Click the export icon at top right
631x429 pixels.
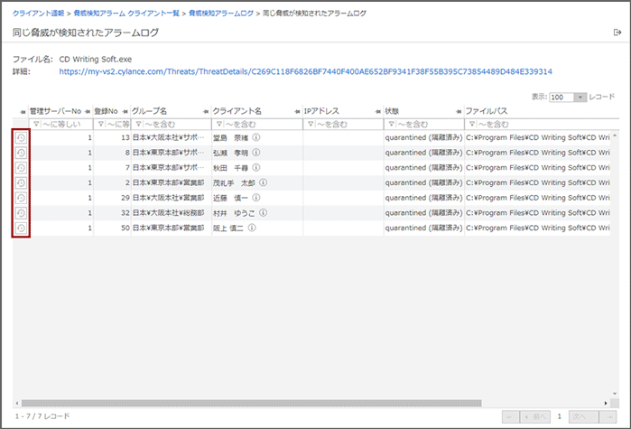[617, 33]
